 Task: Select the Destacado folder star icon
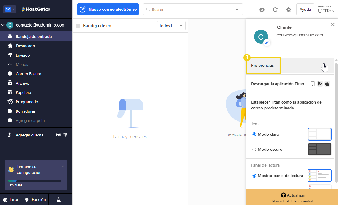(x=10, y=46)
